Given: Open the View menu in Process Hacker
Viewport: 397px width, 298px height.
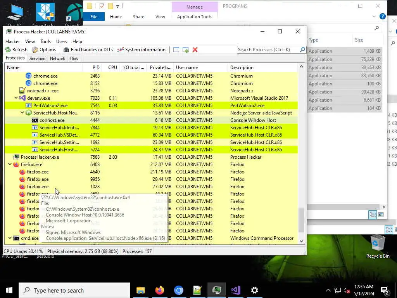Looking at the screenshot, I should click(x=30, y=41).
